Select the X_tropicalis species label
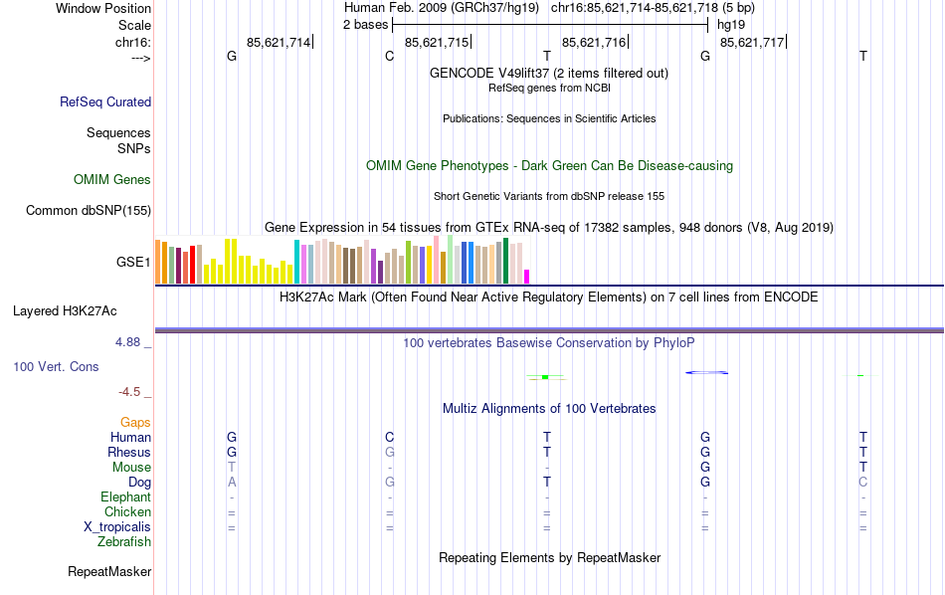Image resolution: width=945 pixels, height=595 pixels. point(117,527)
